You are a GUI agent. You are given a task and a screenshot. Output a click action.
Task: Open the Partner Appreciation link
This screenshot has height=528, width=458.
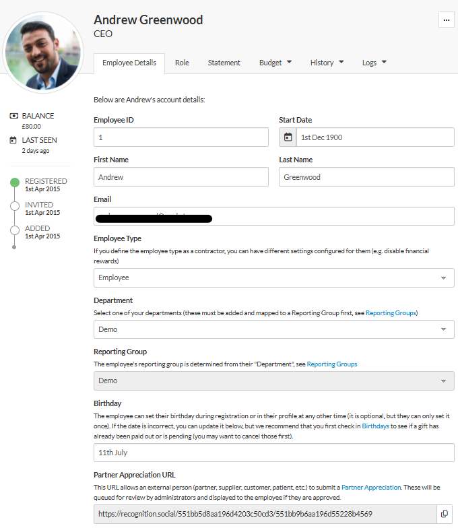click(371, 487)
